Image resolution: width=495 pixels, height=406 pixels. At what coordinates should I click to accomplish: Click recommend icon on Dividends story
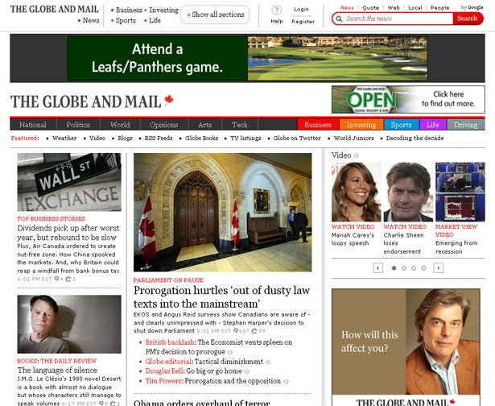pos(68,279)
